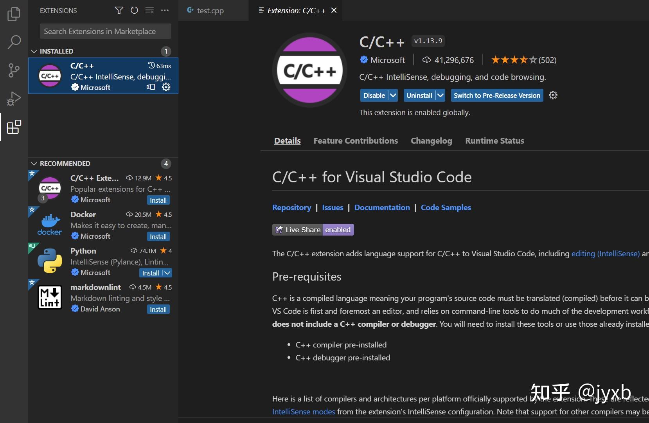649x423 pixels.
Task: Clear extensions search results icon
Action: click(x=149, y=11)
